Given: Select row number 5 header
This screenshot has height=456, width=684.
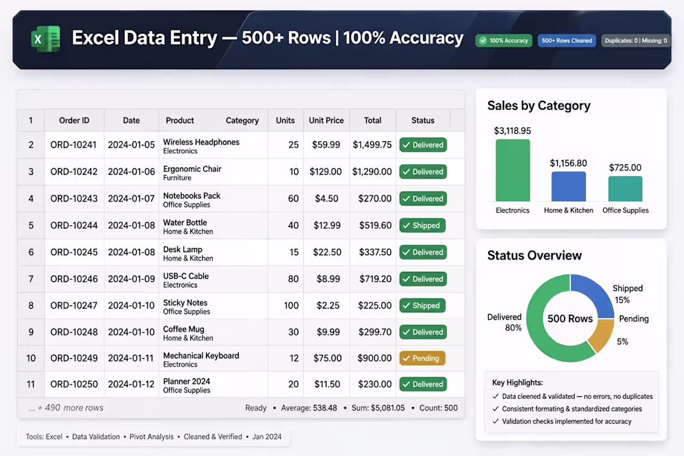Looking at the screenshot, I should (31, 225).
